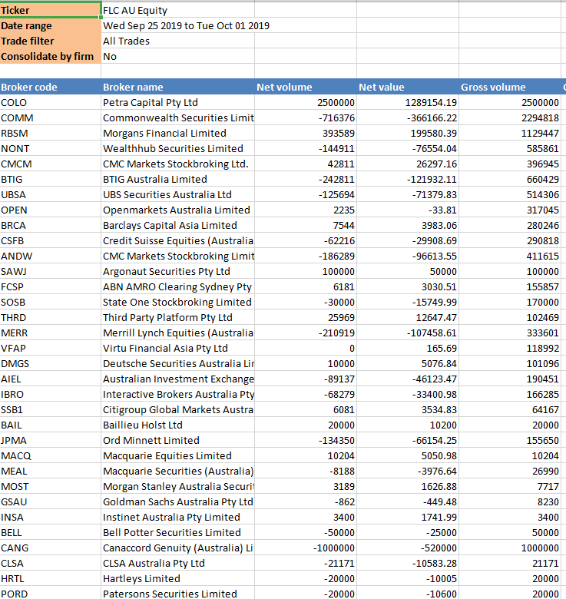
Task: Click 'Barclays Capital Asia Limited' cell
Action: [178, 225]
